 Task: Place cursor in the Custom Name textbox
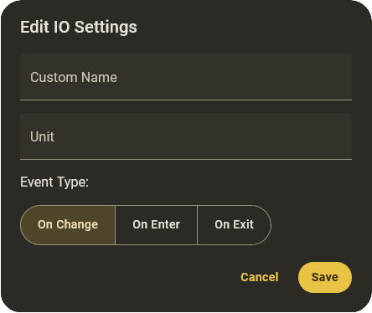coord(186,77)
